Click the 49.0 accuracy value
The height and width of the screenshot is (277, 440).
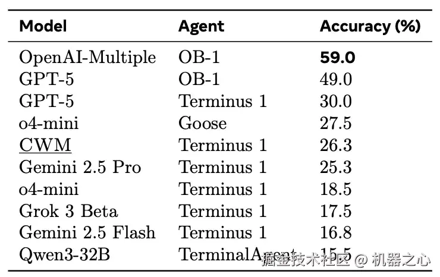(x=336, y=80)
